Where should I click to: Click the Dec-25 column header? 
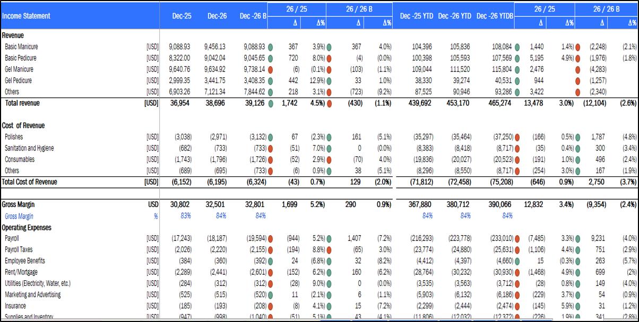coord(182,16)
